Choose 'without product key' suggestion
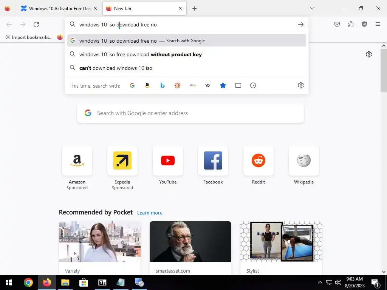387x290 pixels. (x=187, y=54)
